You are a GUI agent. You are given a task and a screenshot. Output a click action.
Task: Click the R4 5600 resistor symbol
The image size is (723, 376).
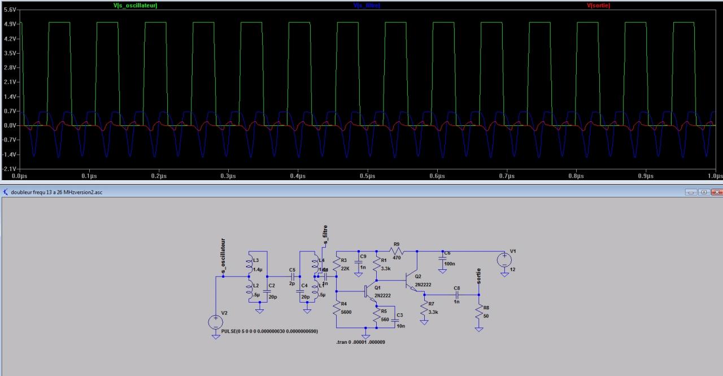point(337,308)
